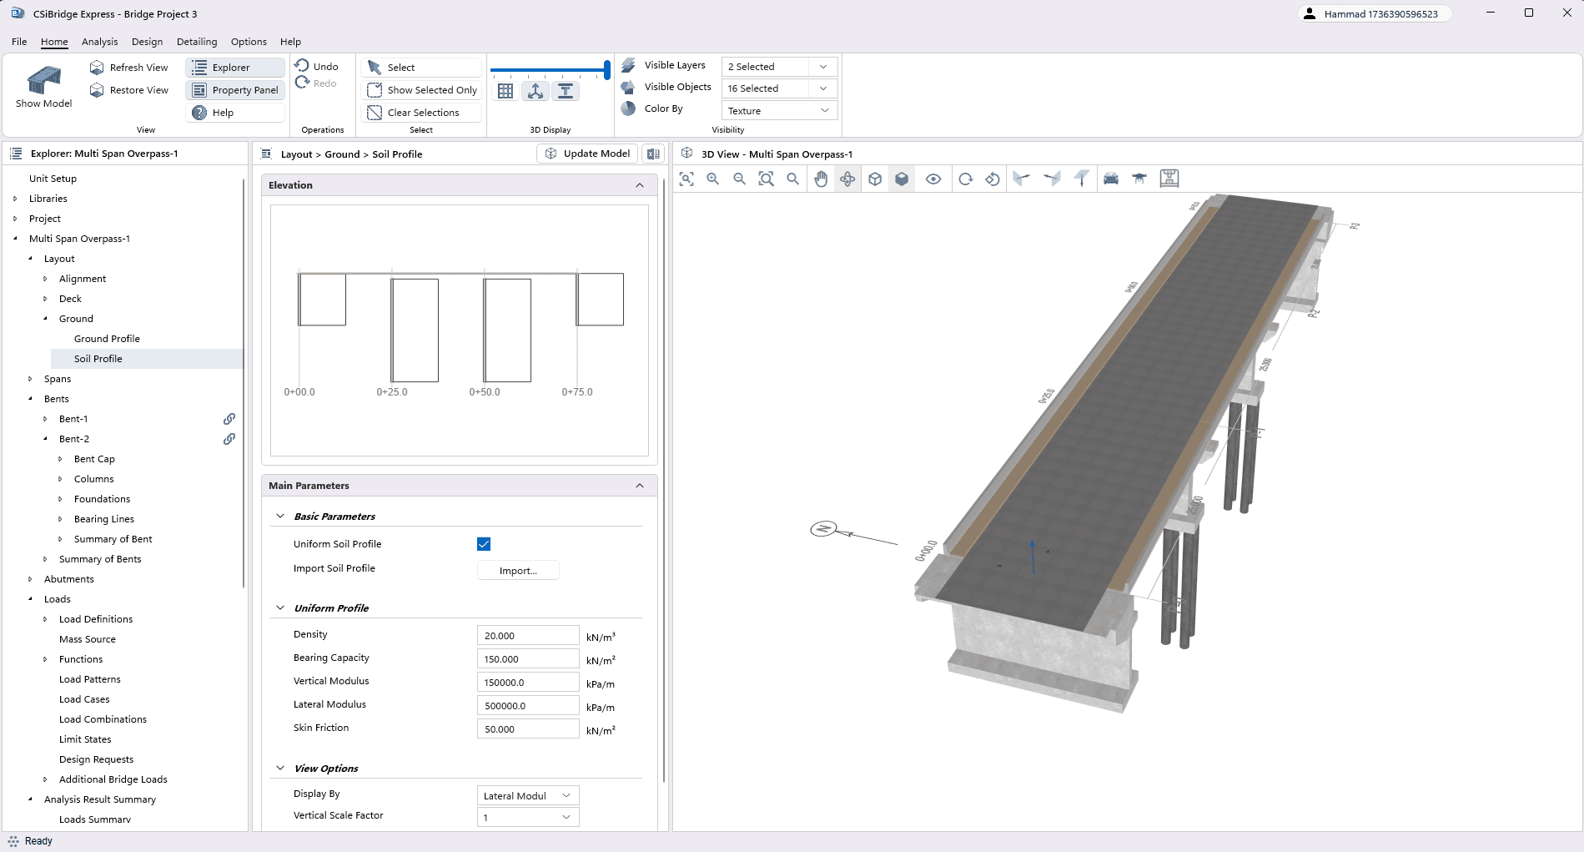Open the Analysis menu tab
This screenshot has height=852, width=1584.
coord(99,42)
